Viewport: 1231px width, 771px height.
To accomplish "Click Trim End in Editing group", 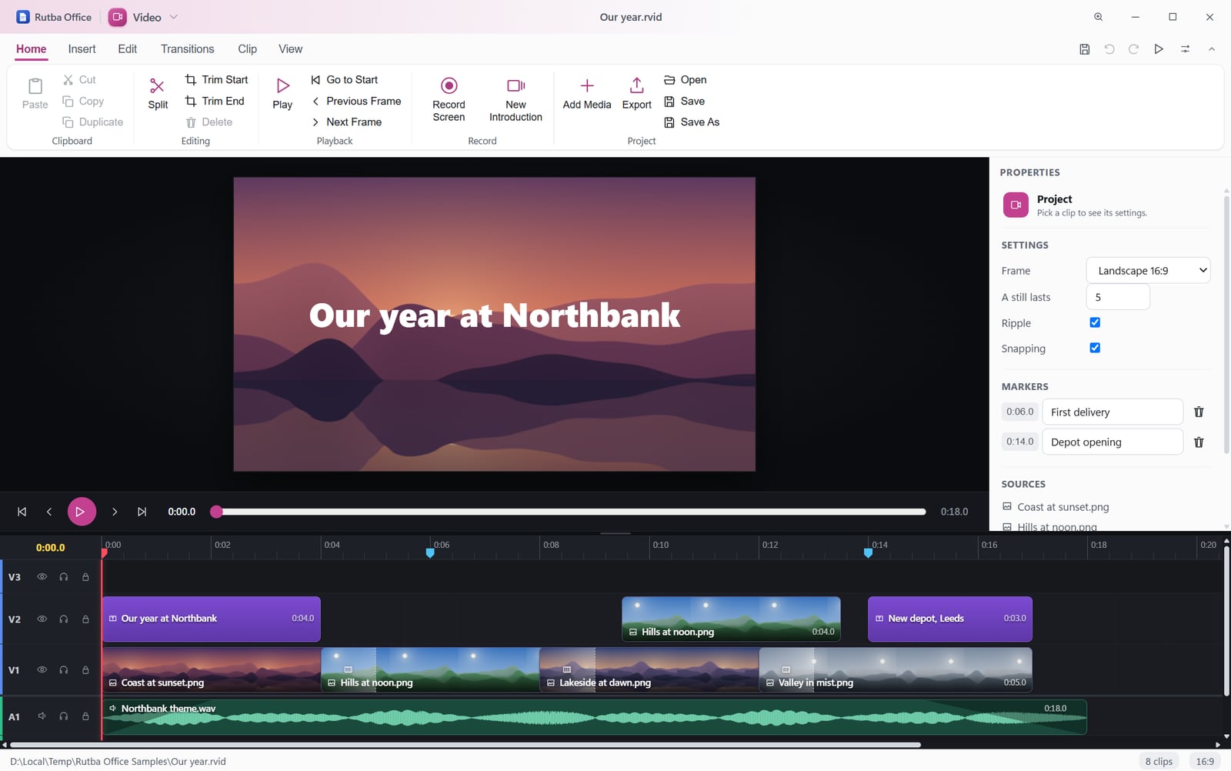I will click(215, 101).
